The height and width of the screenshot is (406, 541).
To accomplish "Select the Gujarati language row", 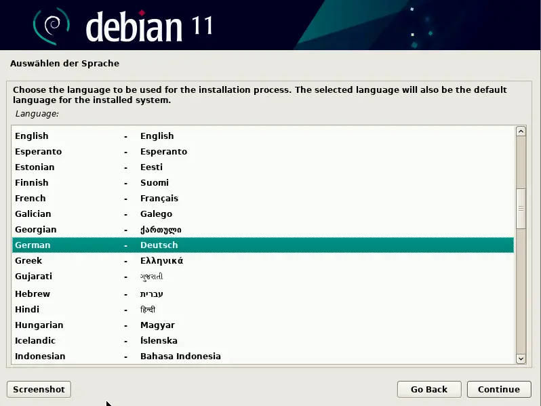I will tap(263, 277).
